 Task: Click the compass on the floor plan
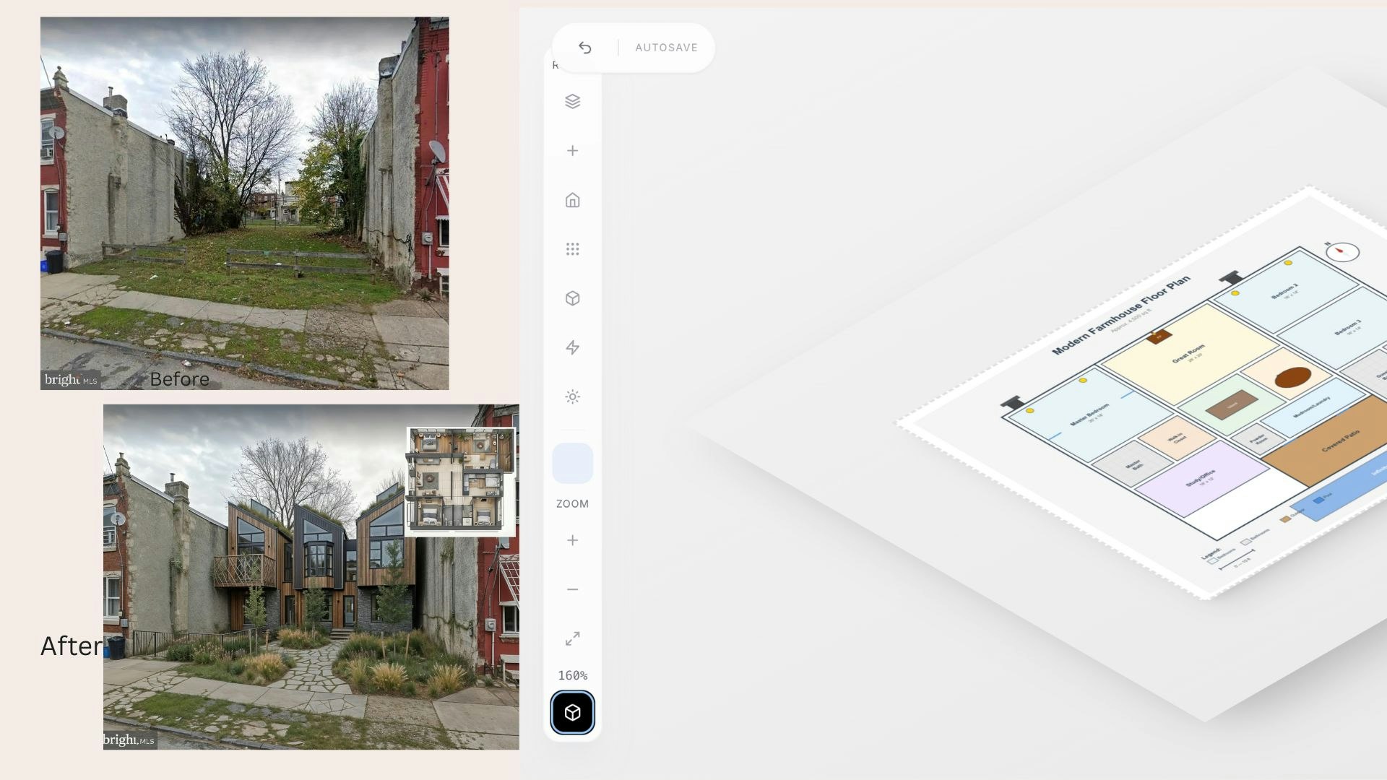tap(1341, 254)
